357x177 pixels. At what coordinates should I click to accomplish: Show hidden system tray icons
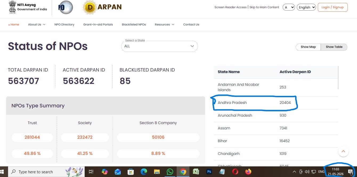294,172
